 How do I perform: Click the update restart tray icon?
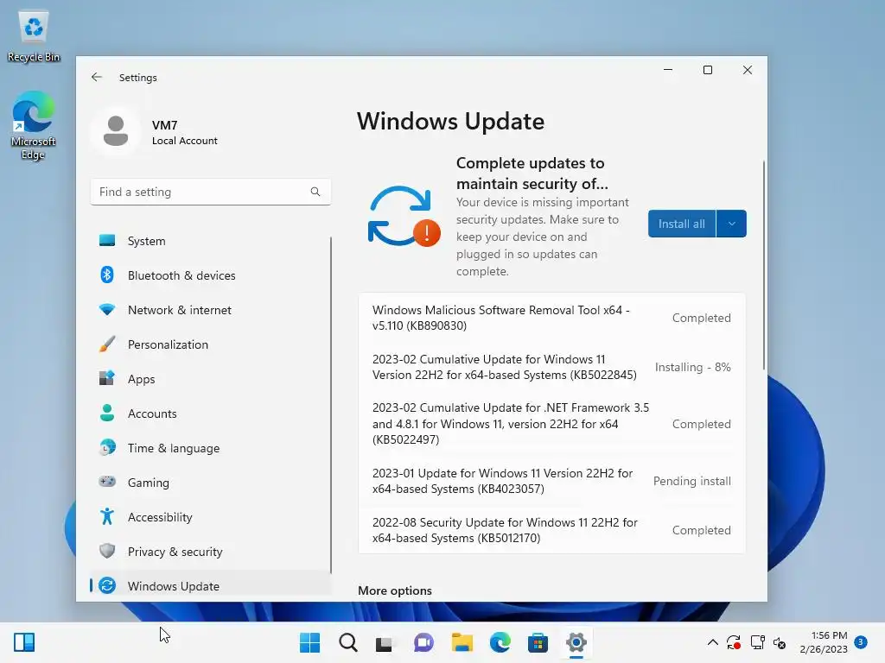point(734,642)
